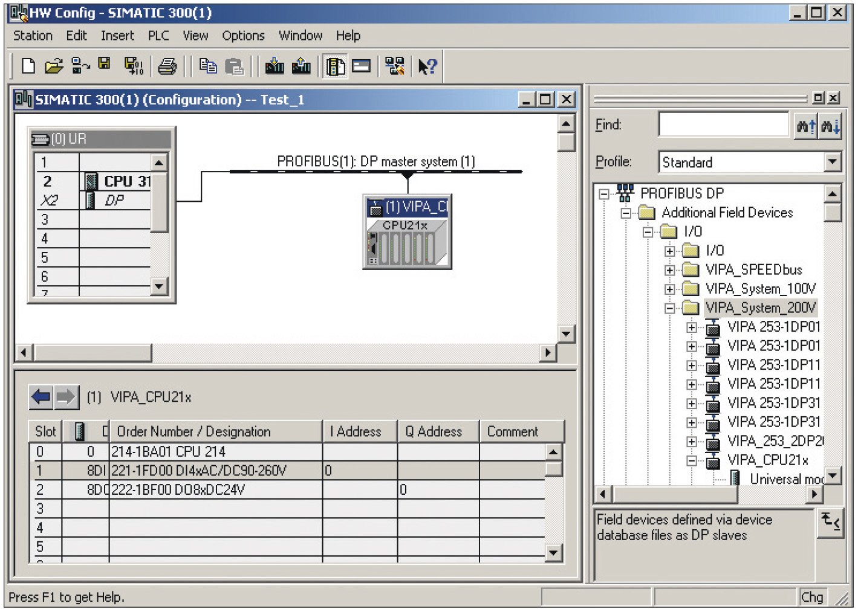Select CPU 31 in rack slot 2

coord(93,181)
